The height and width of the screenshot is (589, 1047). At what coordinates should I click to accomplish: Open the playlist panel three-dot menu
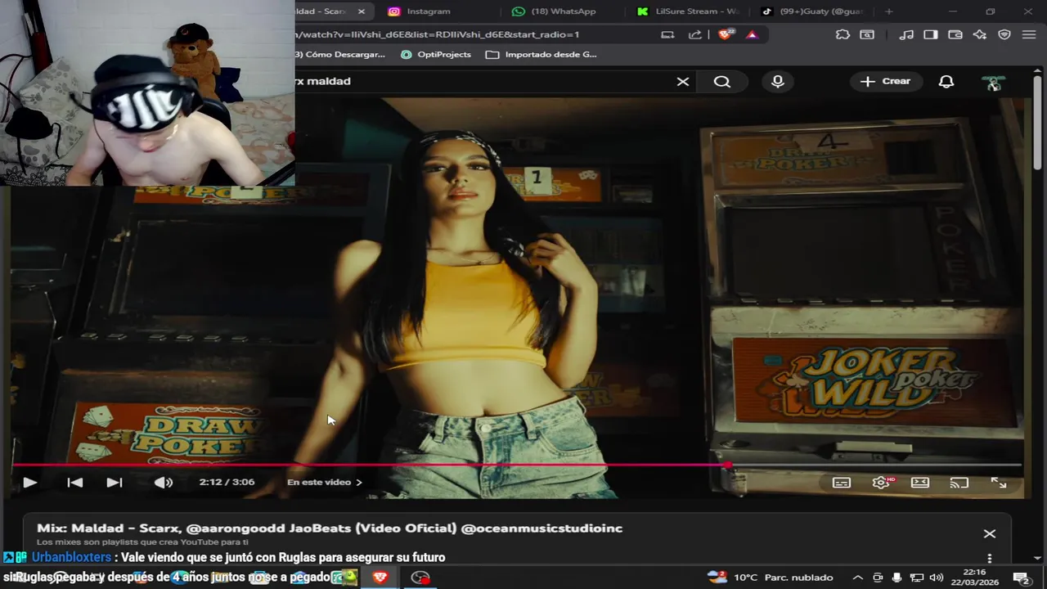point(990,559)
